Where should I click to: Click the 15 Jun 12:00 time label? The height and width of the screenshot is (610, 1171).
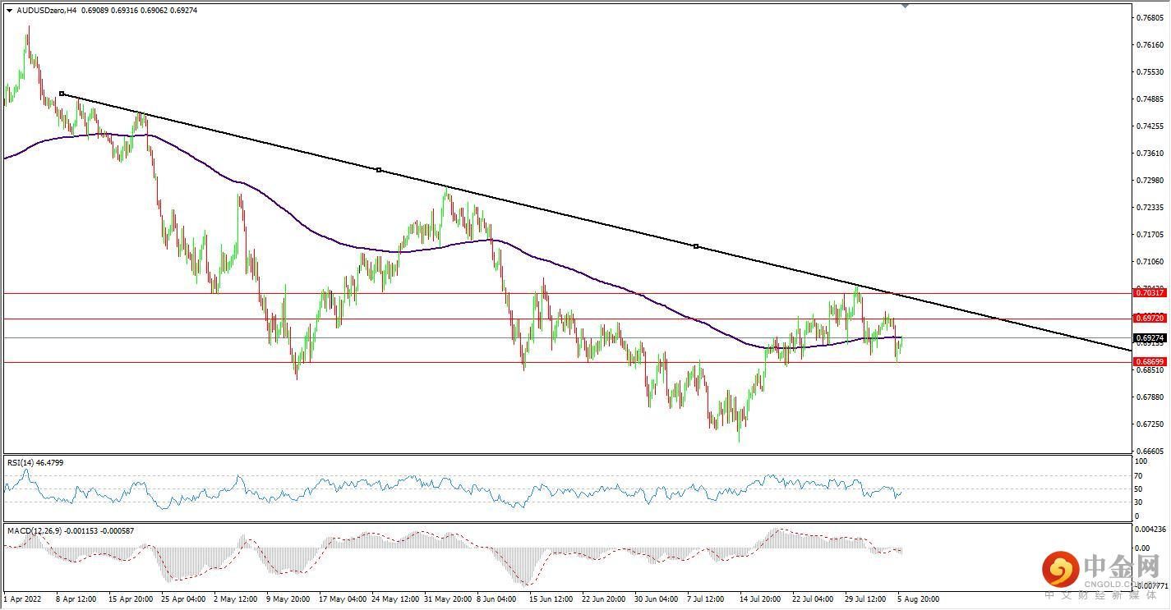pyautogui.click(x=551, y=599)
